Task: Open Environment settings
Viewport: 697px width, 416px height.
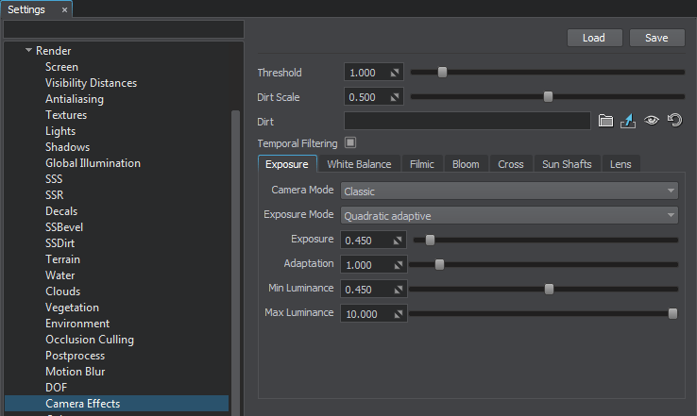Action: point(77,324)
